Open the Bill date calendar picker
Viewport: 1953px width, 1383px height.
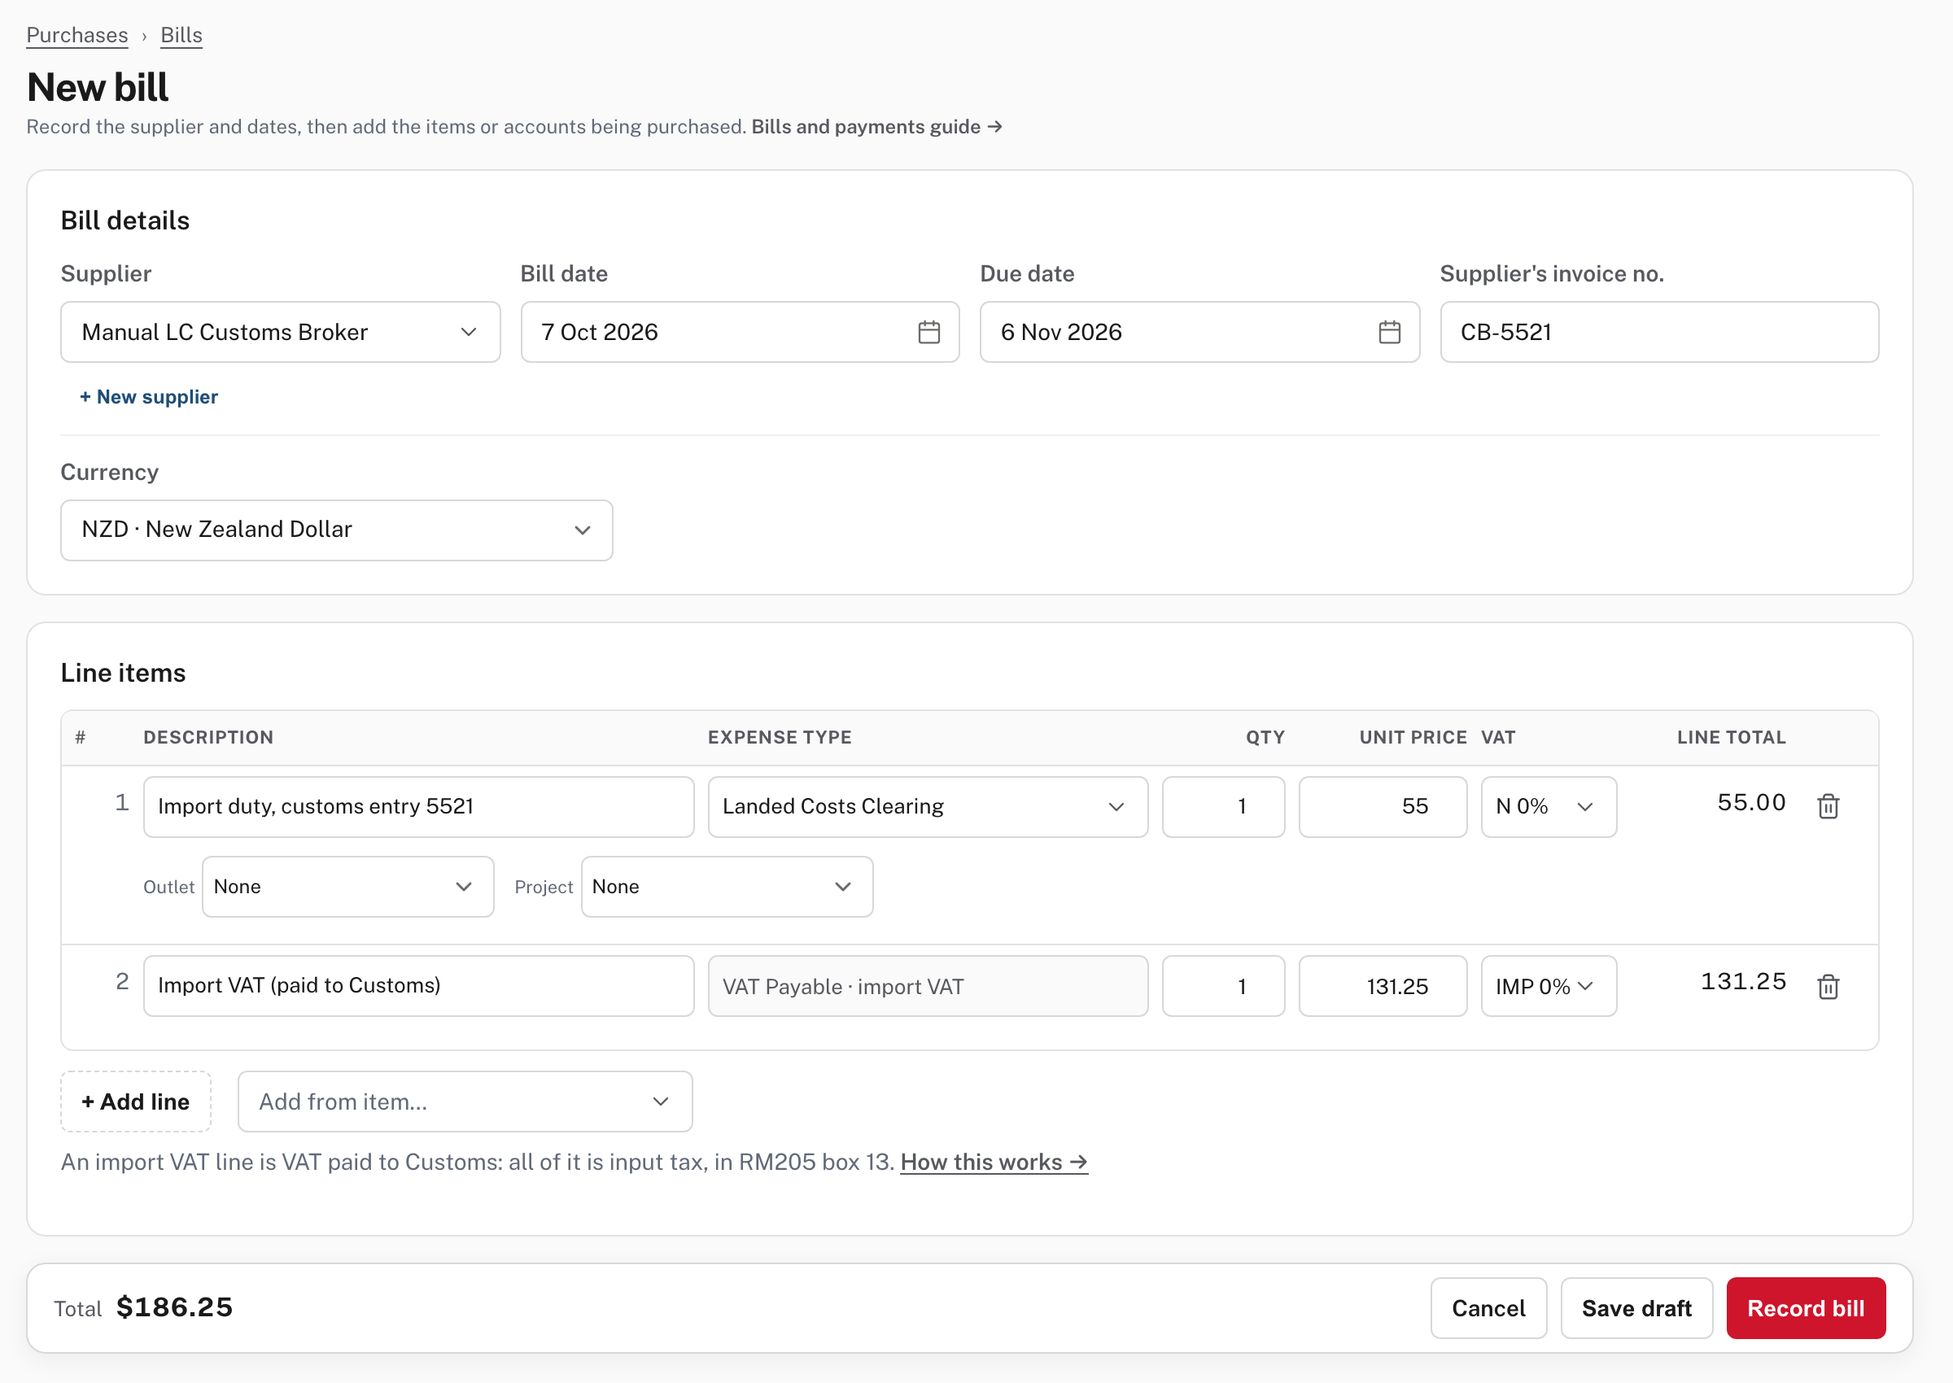click(928, 332)
